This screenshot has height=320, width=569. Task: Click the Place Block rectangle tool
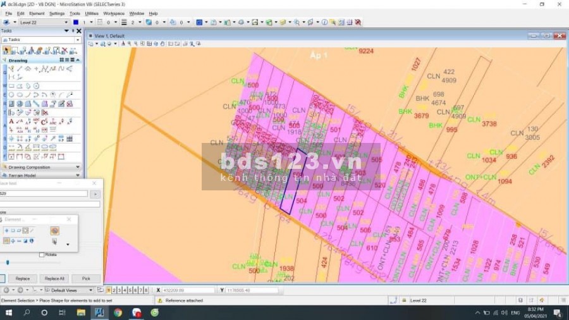point(11,86)
